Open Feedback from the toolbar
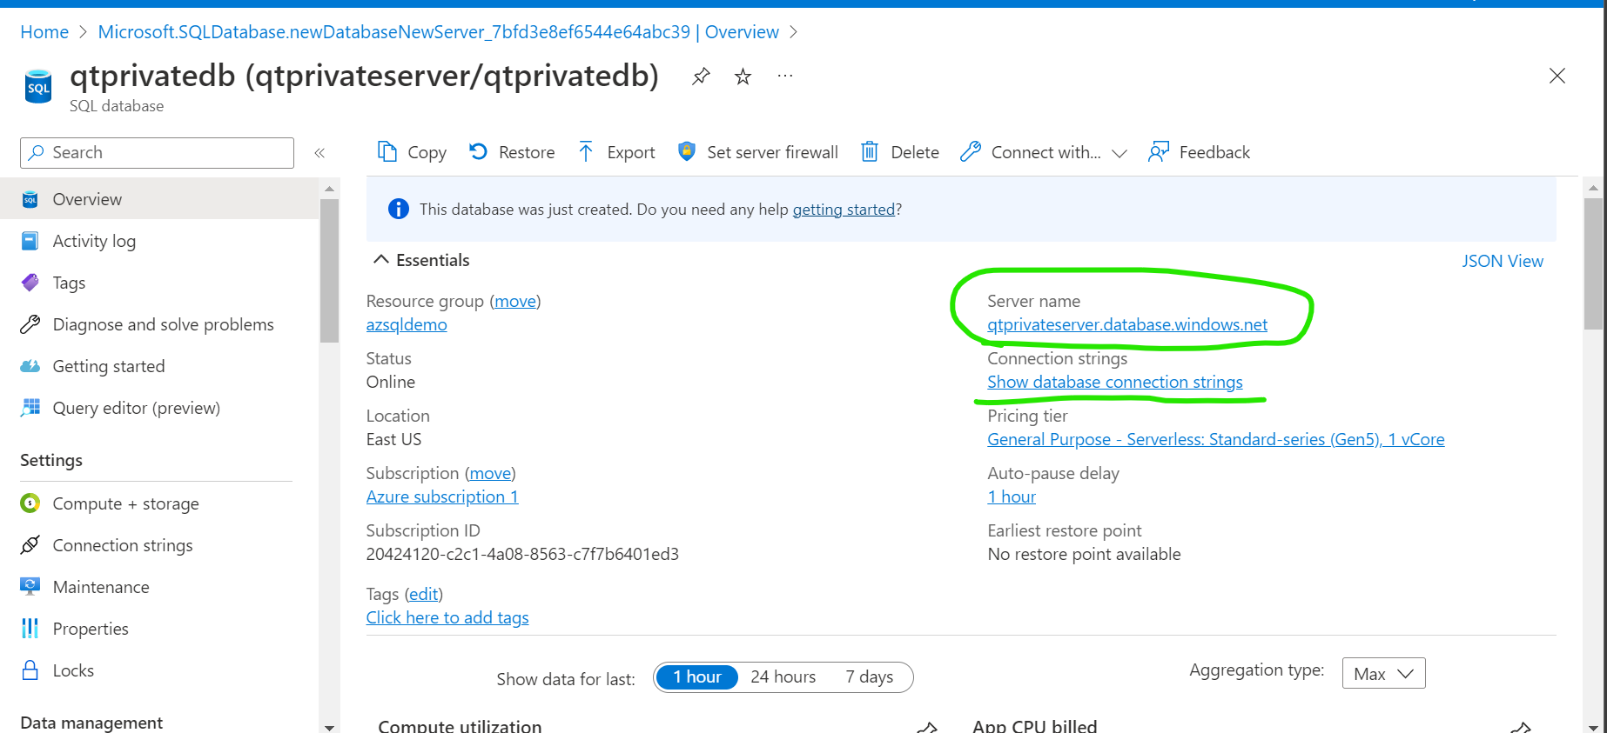Viewport: 1607px width, 733px height. click(1199, 152)
